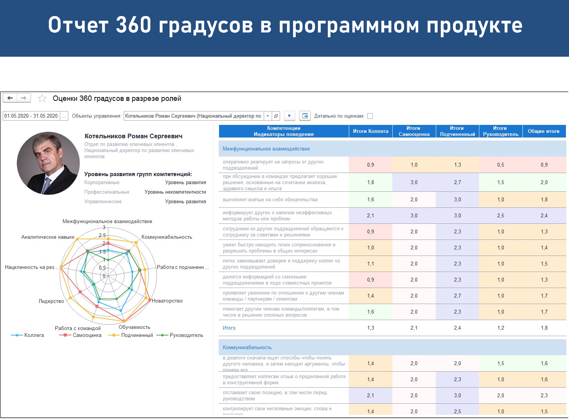Open 'Коммуникабельность' competency group link
The image size is (569, 419).
click(247, 348)
